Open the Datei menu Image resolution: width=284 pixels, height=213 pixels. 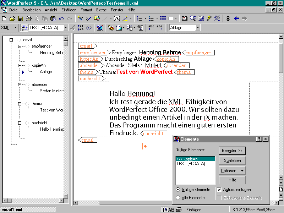point(14,10)
